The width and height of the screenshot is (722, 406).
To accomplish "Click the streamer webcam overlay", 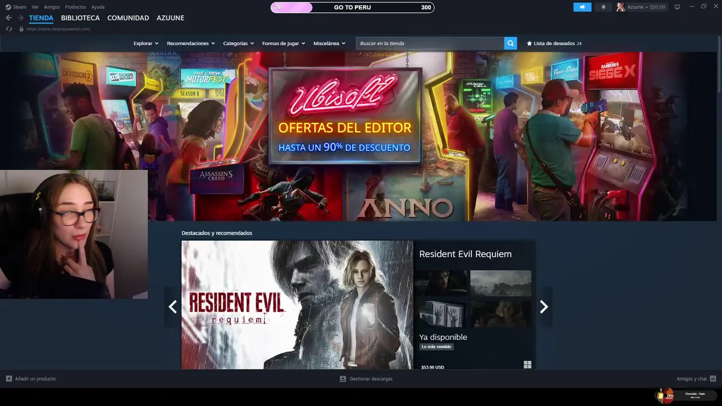I will 74,235.
